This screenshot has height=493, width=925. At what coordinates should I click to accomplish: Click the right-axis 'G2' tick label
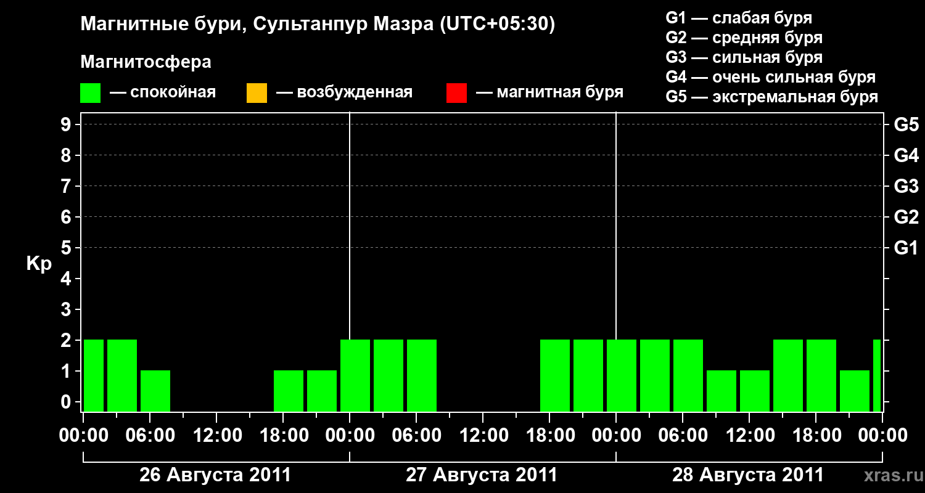(x=906, y=217)
